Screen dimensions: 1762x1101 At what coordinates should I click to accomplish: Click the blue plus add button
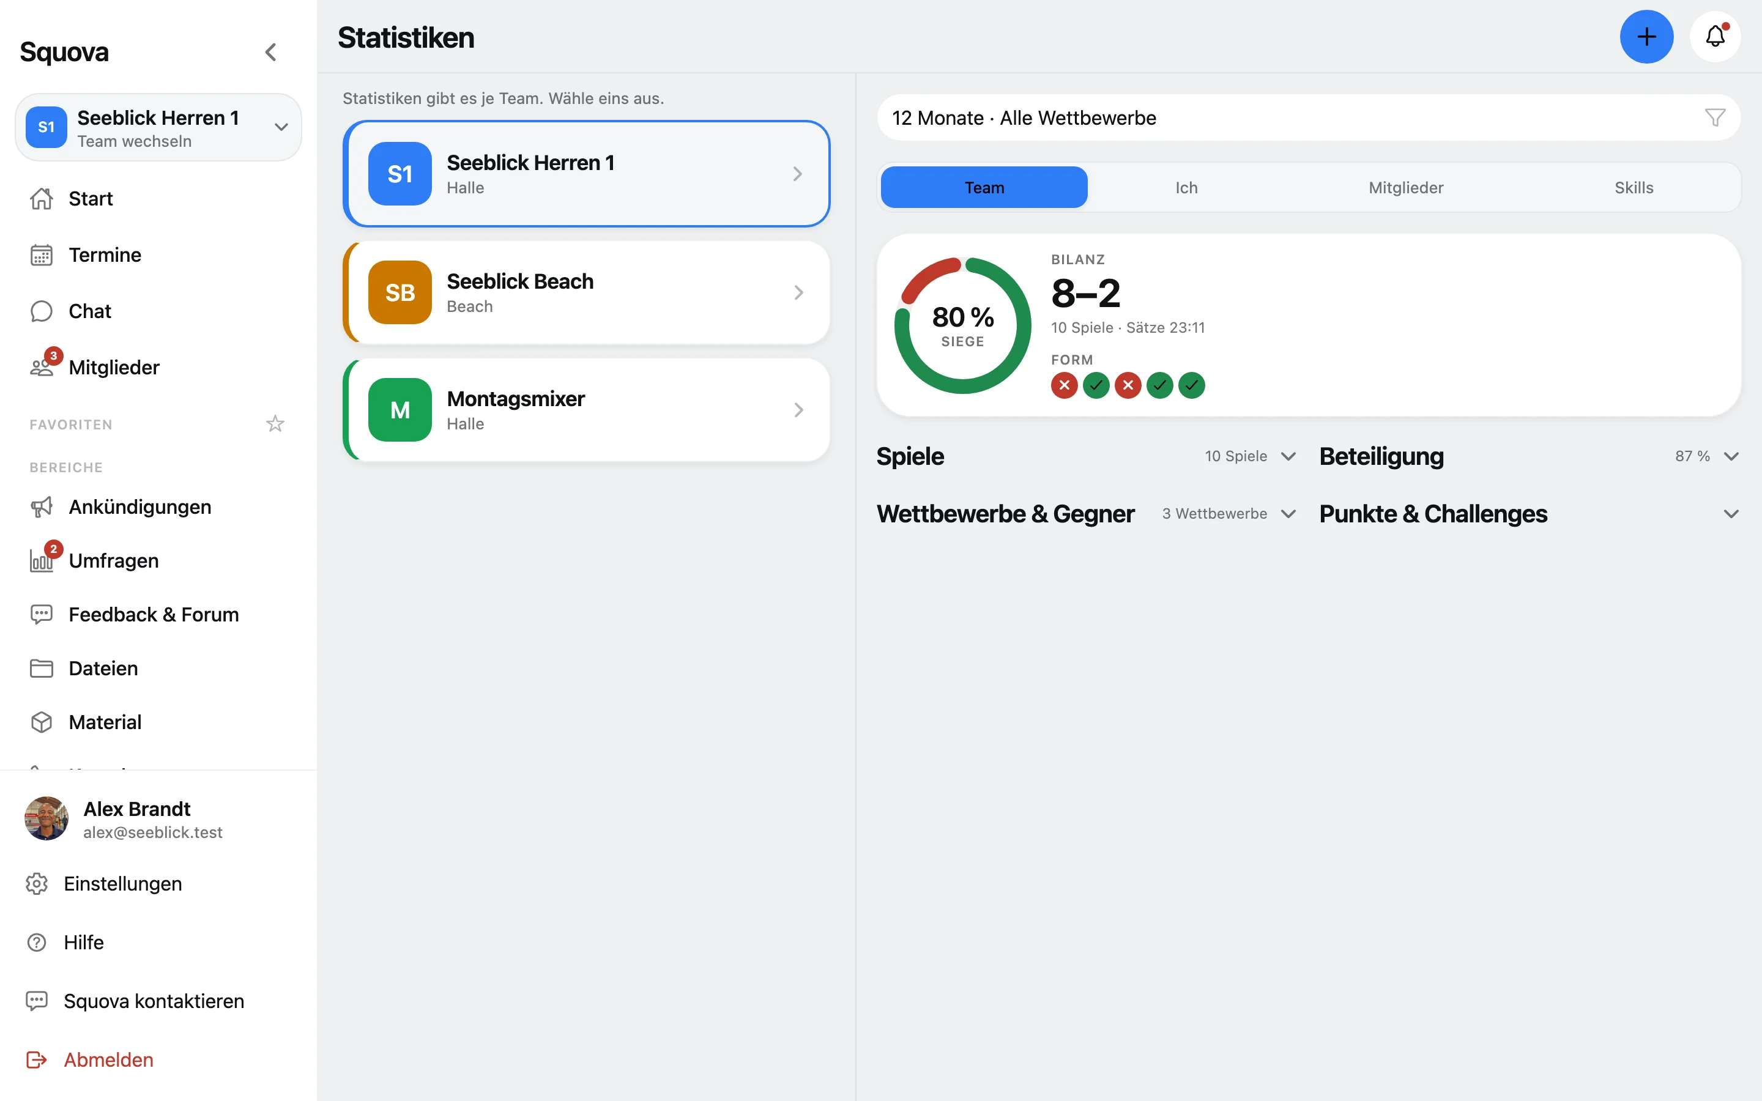click(1646, 37)
